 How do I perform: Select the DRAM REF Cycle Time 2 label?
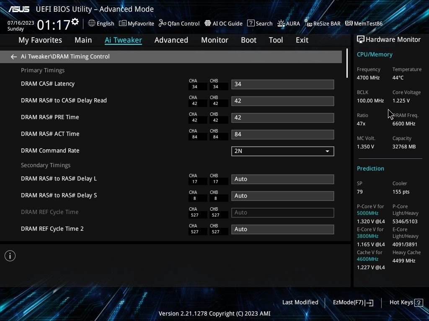[x=52, y=229]
